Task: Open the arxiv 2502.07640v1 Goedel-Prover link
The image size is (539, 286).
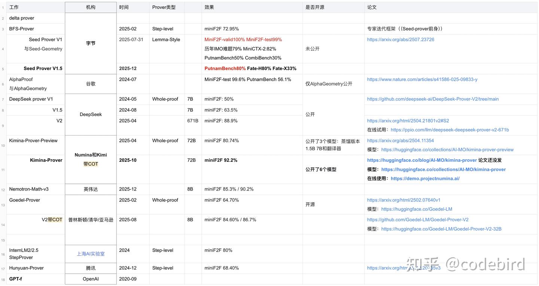Action: tap(404, 200)
